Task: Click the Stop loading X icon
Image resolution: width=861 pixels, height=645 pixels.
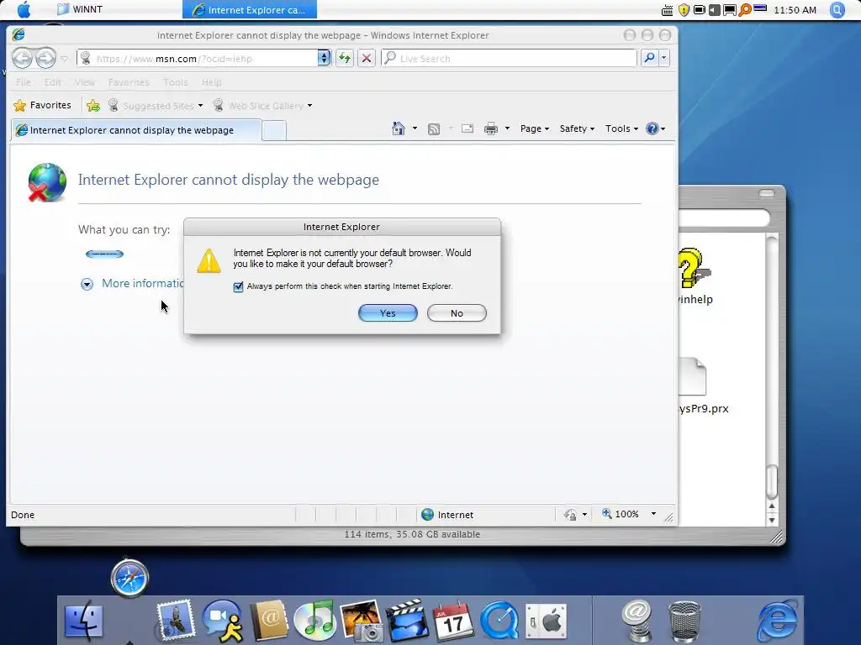Action: 367,58
